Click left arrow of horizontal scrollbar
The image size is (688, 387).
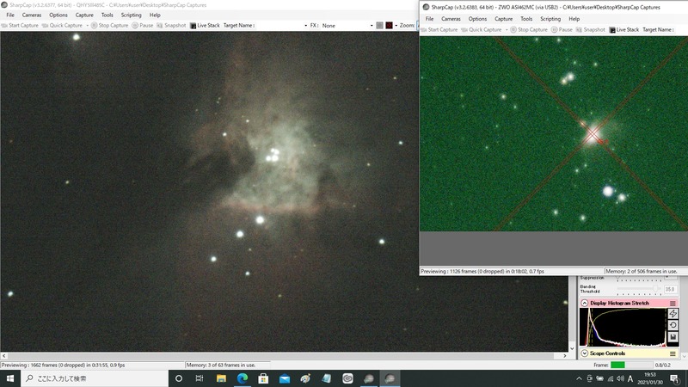[4, 356]
